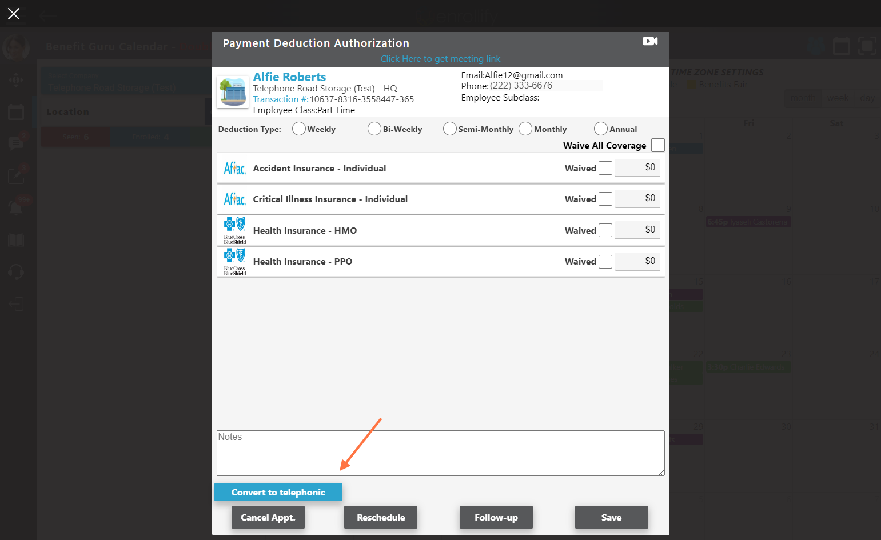Open the book icon in background sidebar
This screenshot has width=881, height=540.
16,240
